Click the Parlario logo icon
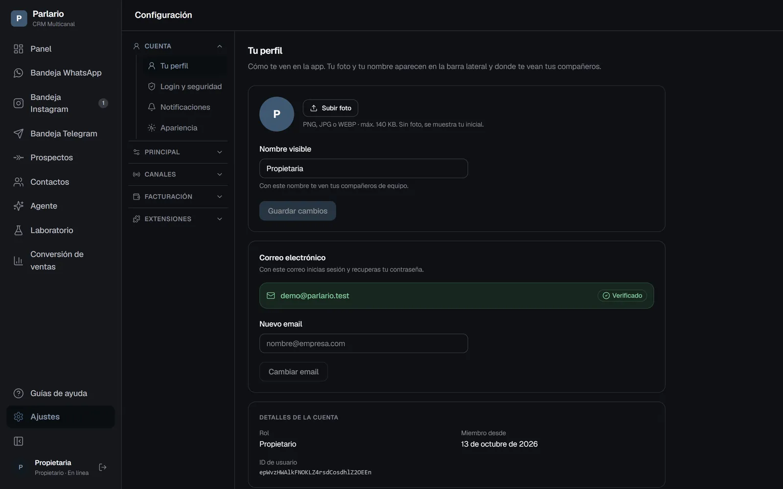This screenshot has height=489, width=783. [19, 19]
